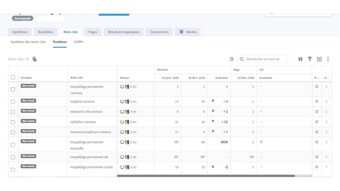Check the maquillage permanent marseille row checkbox
The height and width of the screenshot is (191, 340).
pyautogui.click(x=13, y=145)
